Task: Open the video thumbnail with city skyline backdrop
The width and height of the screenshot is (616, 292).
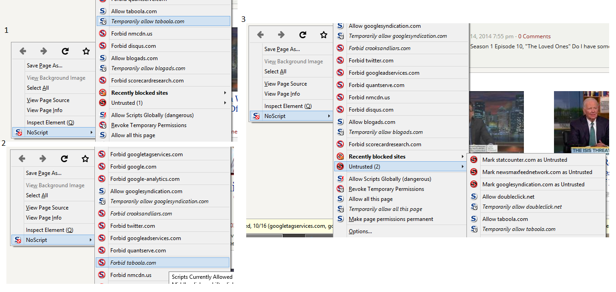Action: point(497,122)
